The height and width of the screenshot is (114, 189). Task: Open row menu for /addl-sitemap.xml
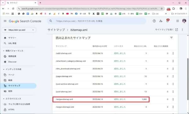(173, 53)
